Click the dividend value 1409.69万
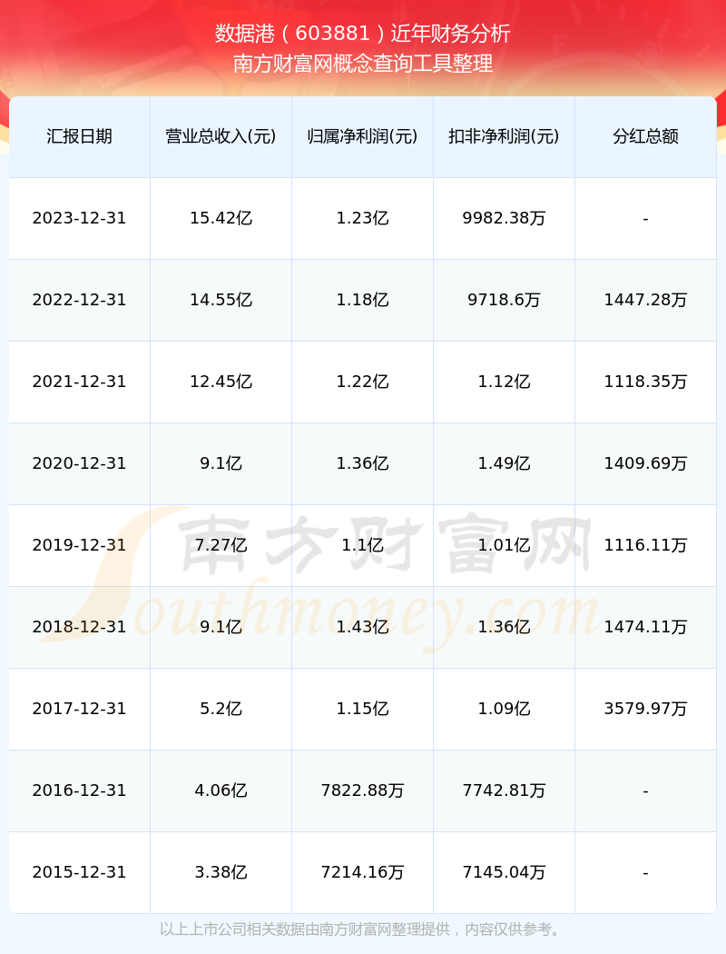Screen dimensions: 726x954 (x=646, y=463)
